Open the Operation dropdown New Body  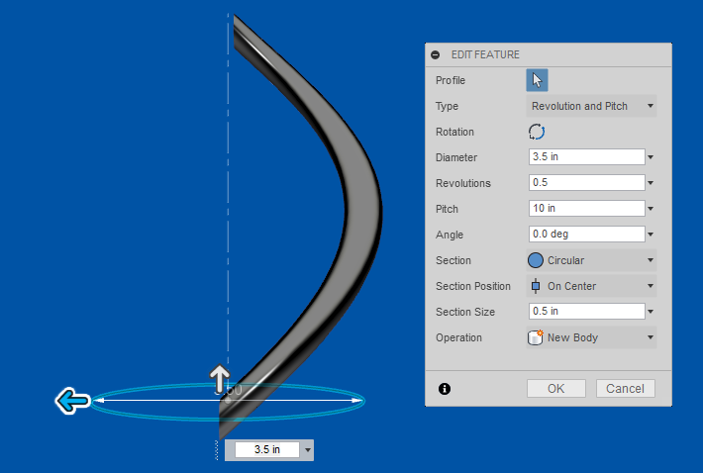591,337
